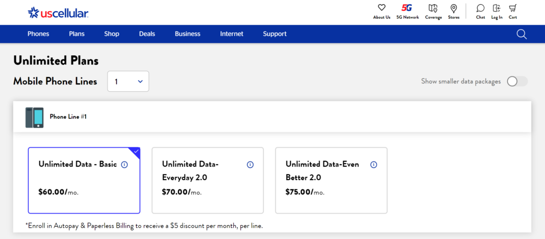Click the search magnifier icon
The height and width of the screenshot is (239, 545).
point(522,34)
